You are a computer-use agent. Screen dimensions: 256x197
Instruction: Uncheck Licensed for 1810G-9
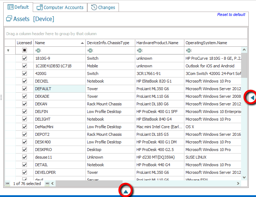click(24, 58)
